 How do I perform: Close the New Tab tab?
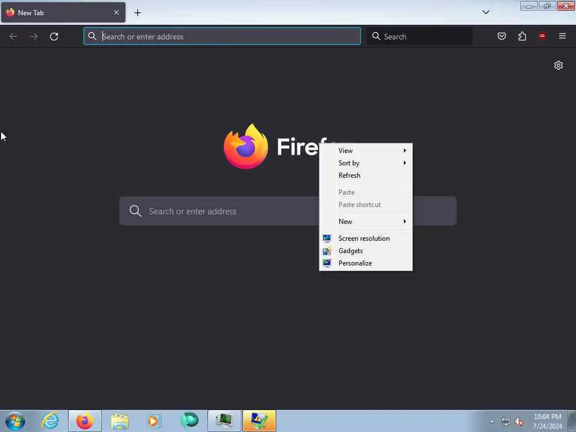click(116, 12)
